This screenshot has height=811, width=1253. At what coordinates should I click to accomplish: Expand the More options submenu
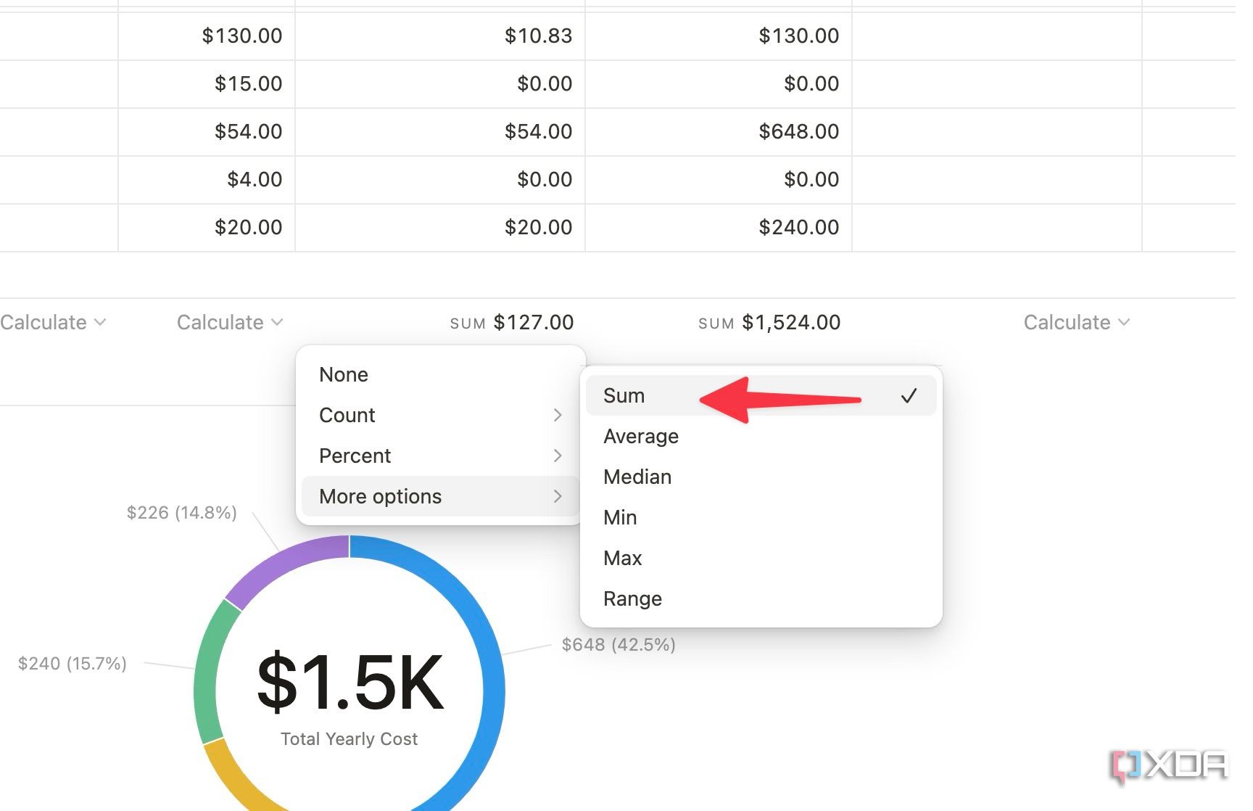[x=380, y=496]
